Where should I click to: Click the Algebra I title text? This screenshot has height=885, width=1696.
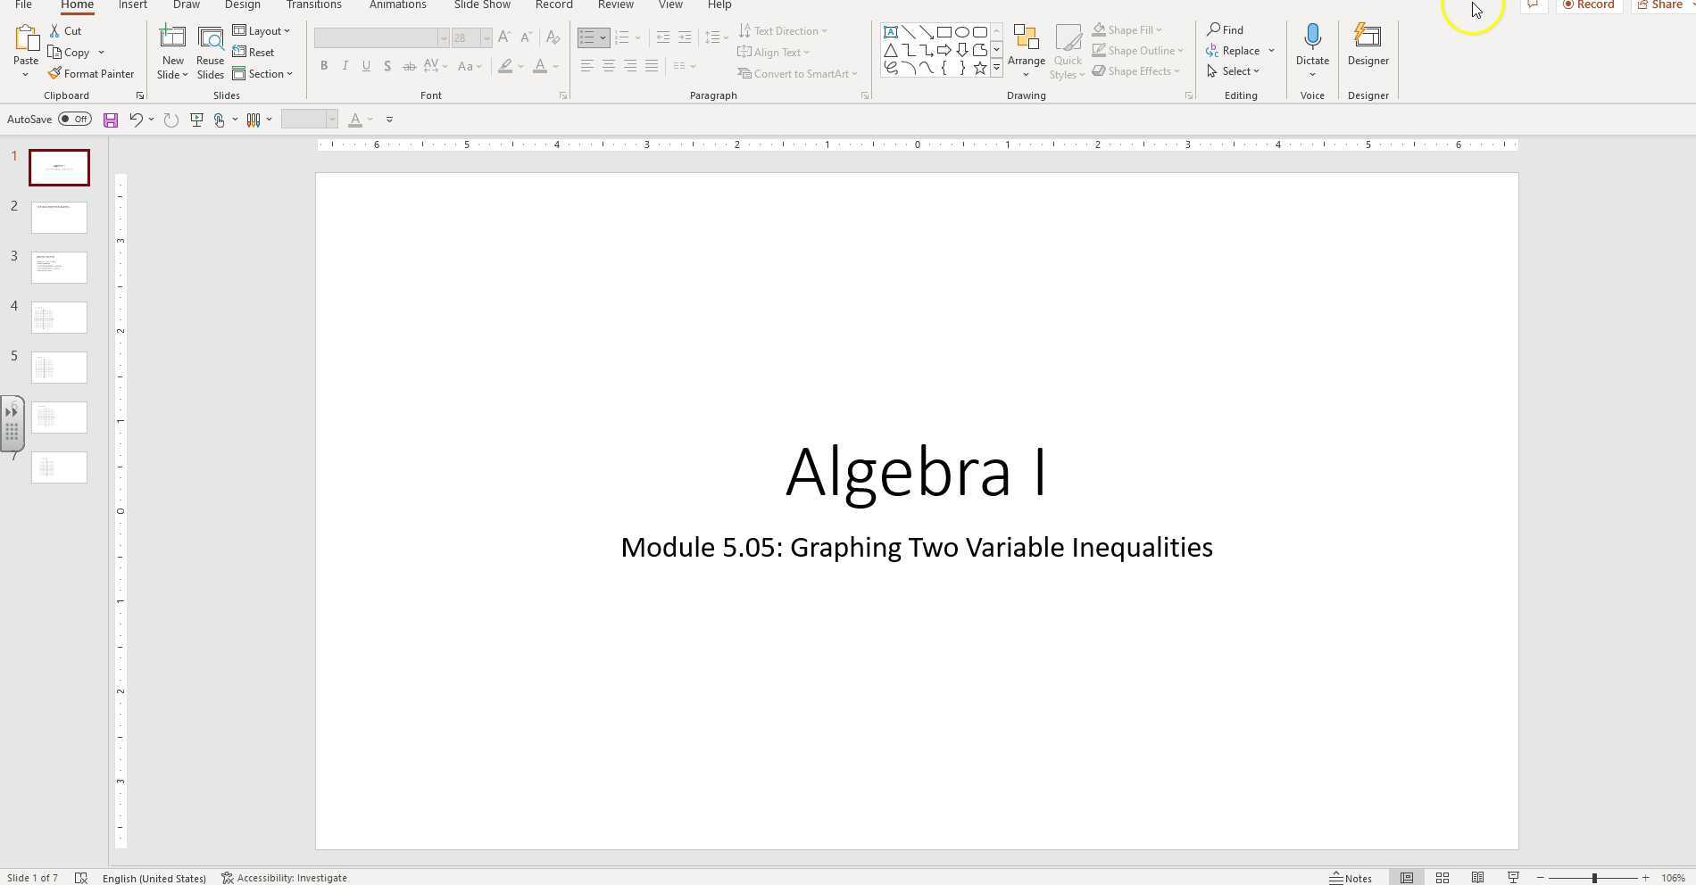point(916,472)
